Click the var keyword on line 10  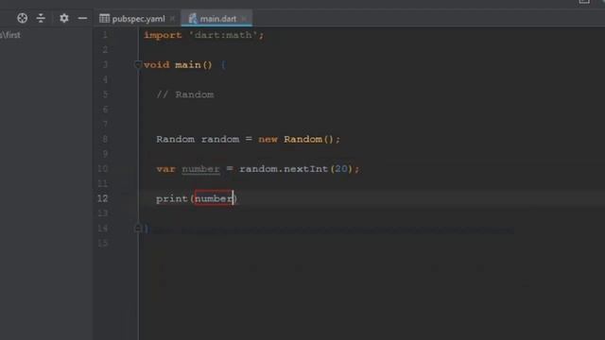[165, 169]
